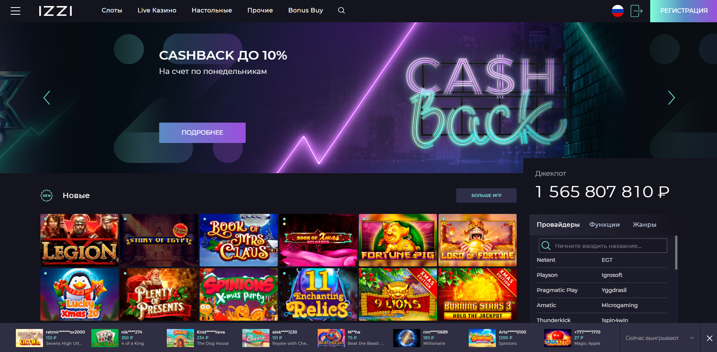Viewport: 717px width, 352px height.
Task: Open the hamburger menu
Action: click(x=15, y=11)
